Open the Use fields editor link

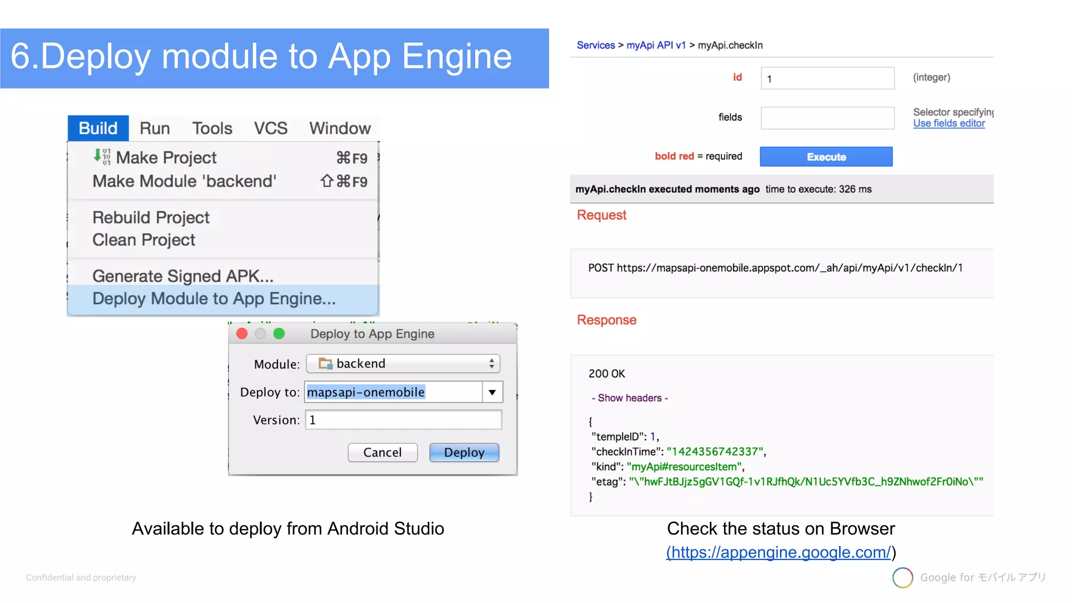(949, 124)
